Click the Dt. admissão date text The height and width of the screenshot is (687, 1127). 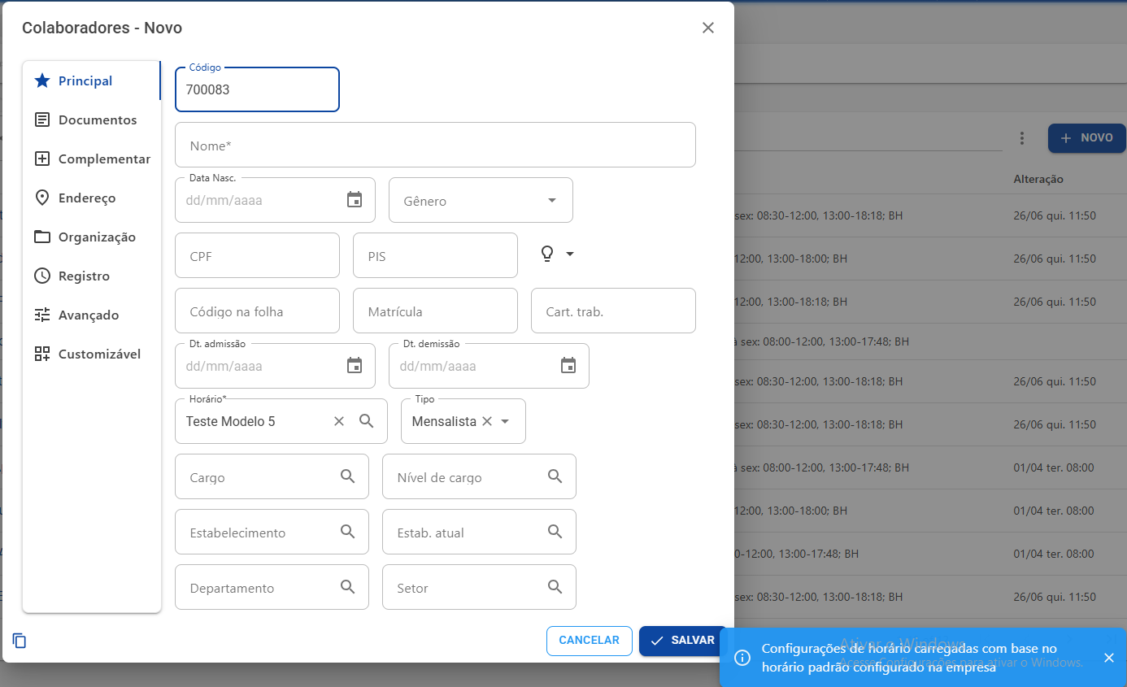coord(224,366)
